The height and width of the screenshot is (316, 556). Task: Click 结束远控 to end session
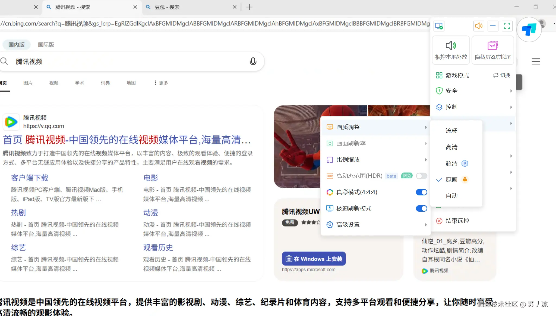457,221
